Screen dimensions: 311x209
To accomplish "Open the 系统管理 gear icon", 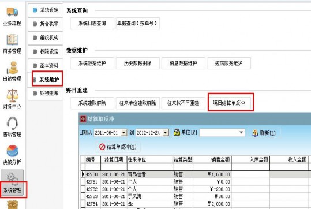I will [12, 178].
